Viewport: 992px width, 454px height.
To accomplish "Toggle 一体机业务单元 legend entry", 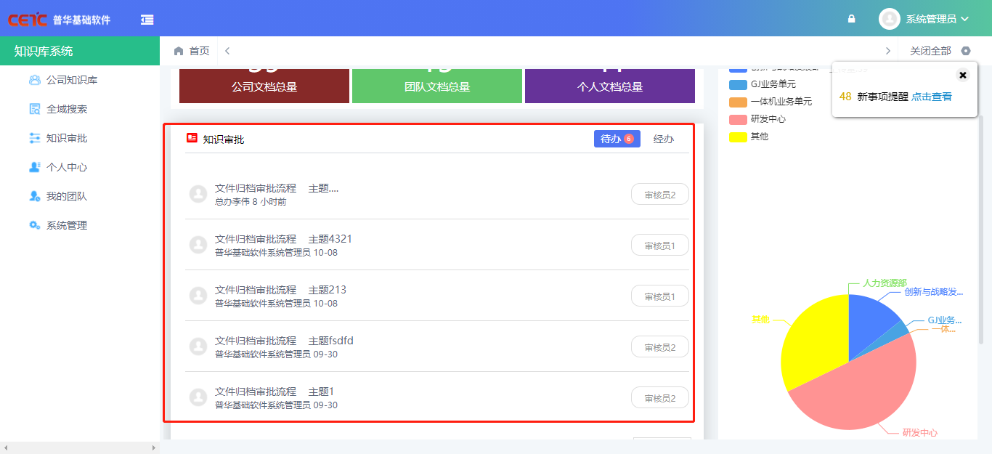I will (770, 102).
